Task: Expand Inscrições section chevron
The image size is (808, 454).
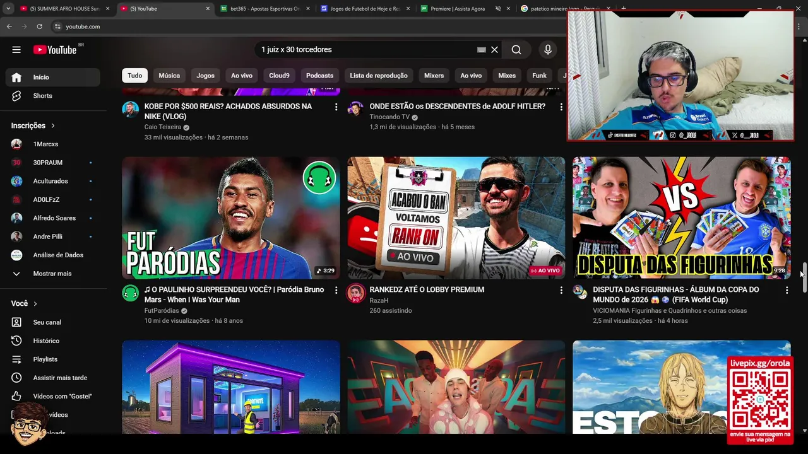Action: tap(53, 125)
